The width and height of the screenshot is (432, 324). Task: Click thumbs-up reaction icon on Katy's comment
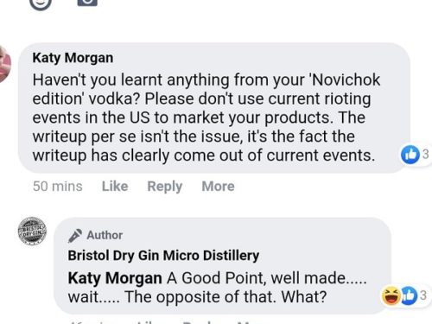click(410, 155)
